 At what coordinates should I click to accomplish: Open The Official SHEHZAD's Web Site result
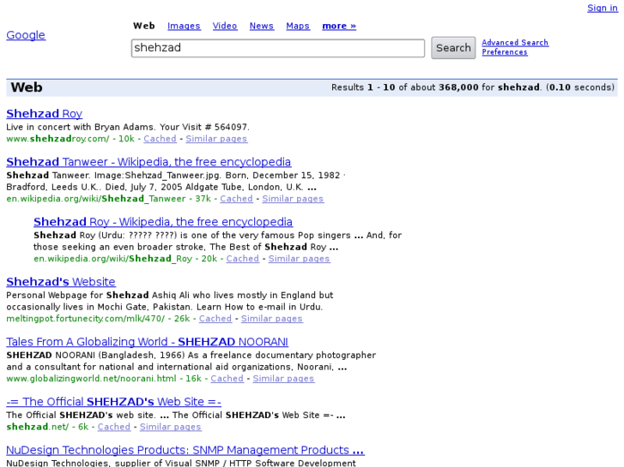(114, 402)
